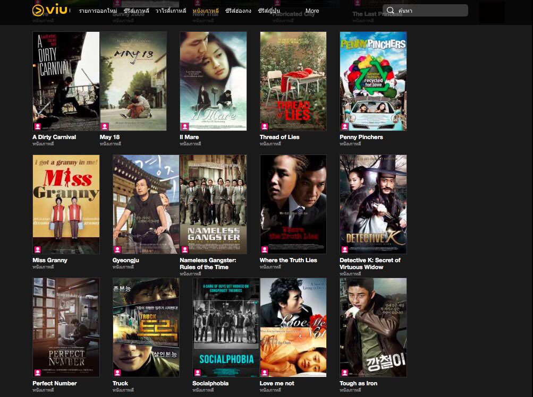Click the pink badge on A Dirty Carnival poster
Image resolution: width=533 pixels, height=397 pixels.
tap(37, 126)
